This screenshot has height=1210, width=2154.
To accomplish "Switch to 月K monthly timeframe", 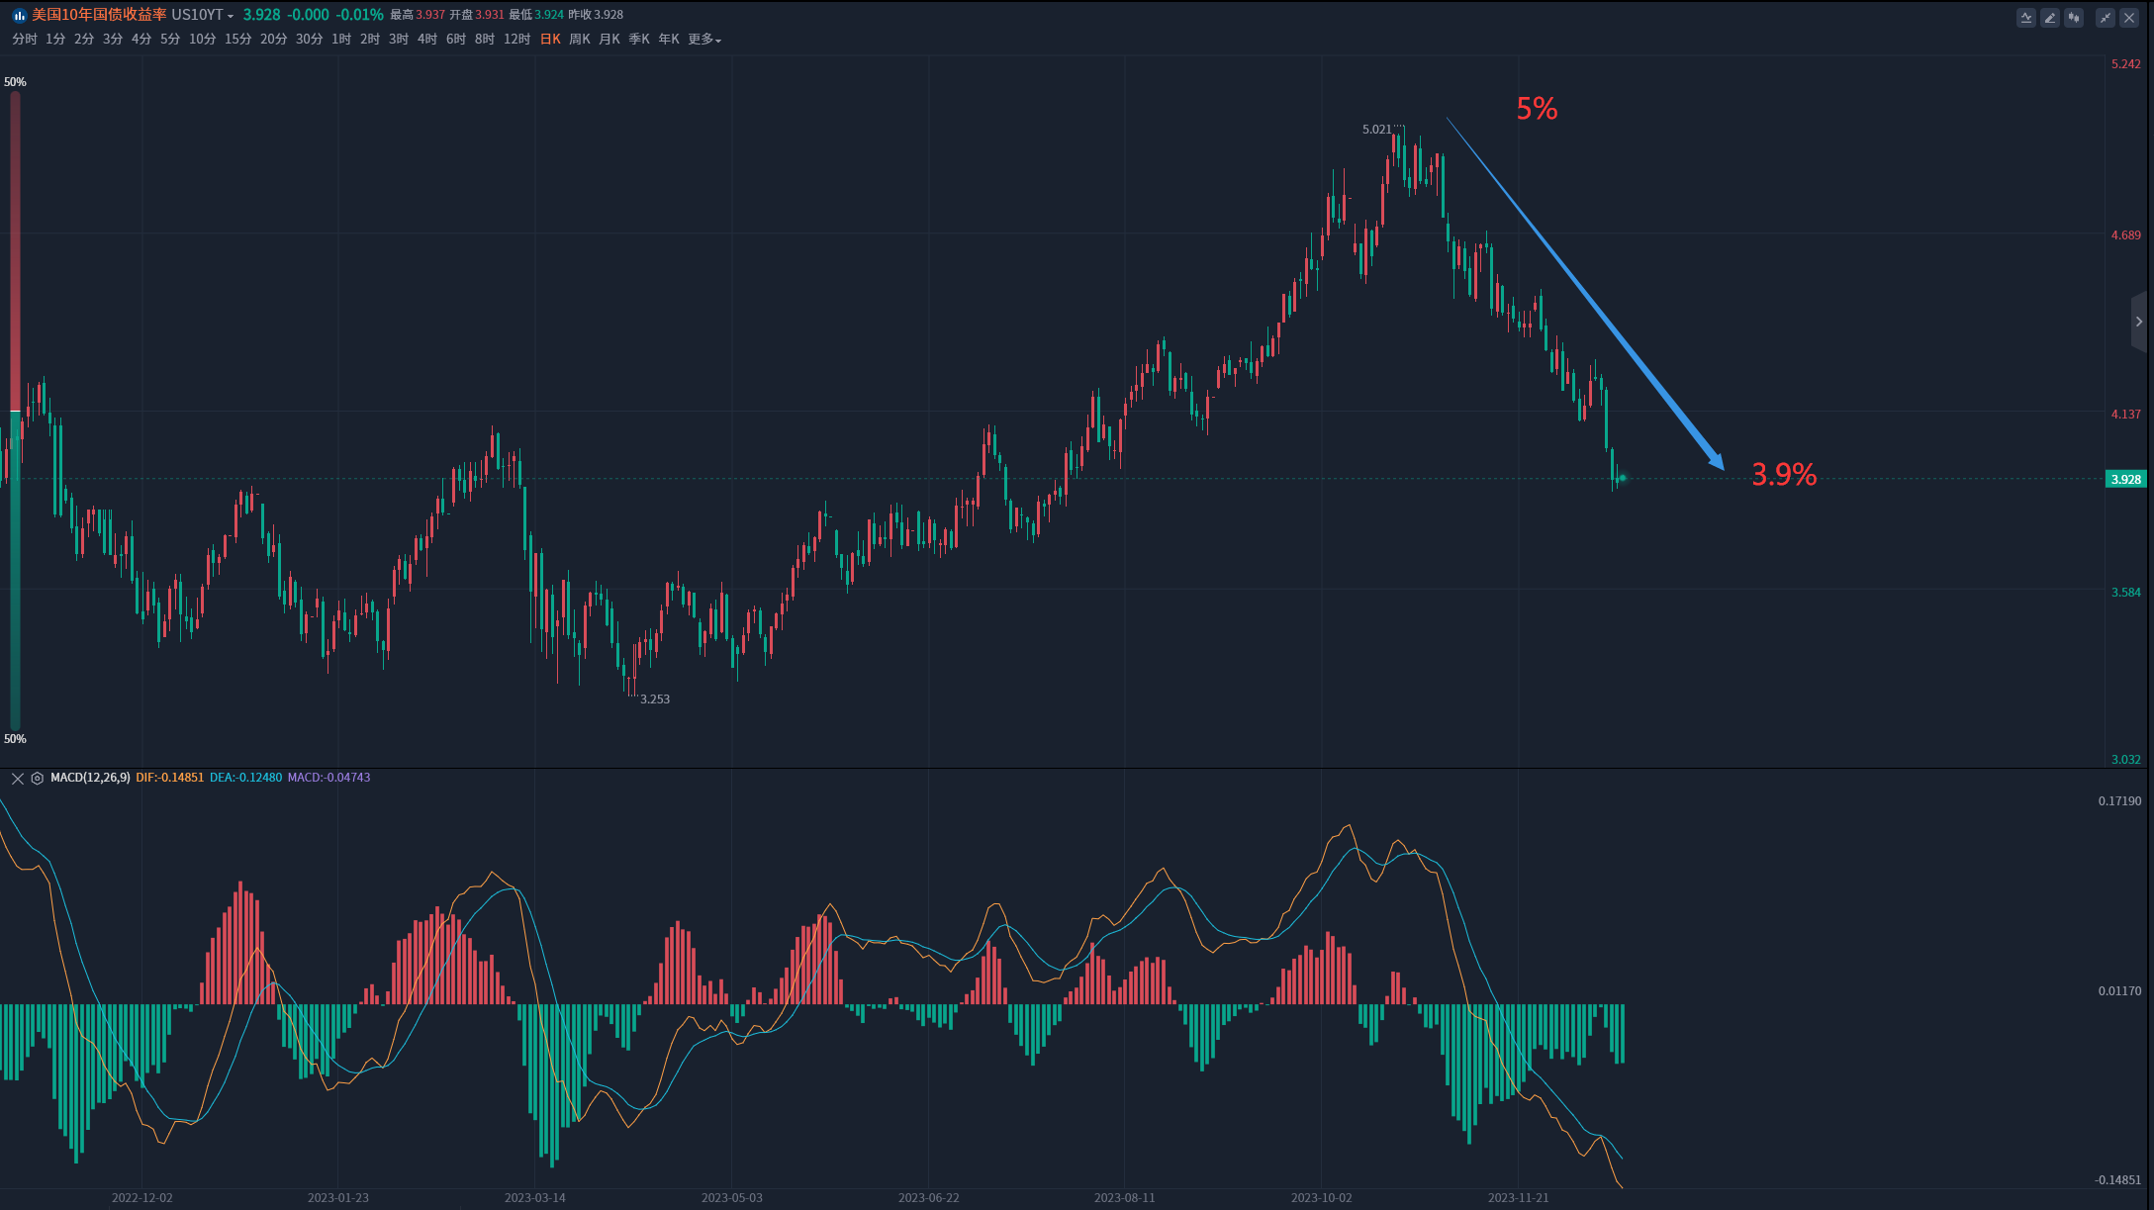I will coord(609,40).
